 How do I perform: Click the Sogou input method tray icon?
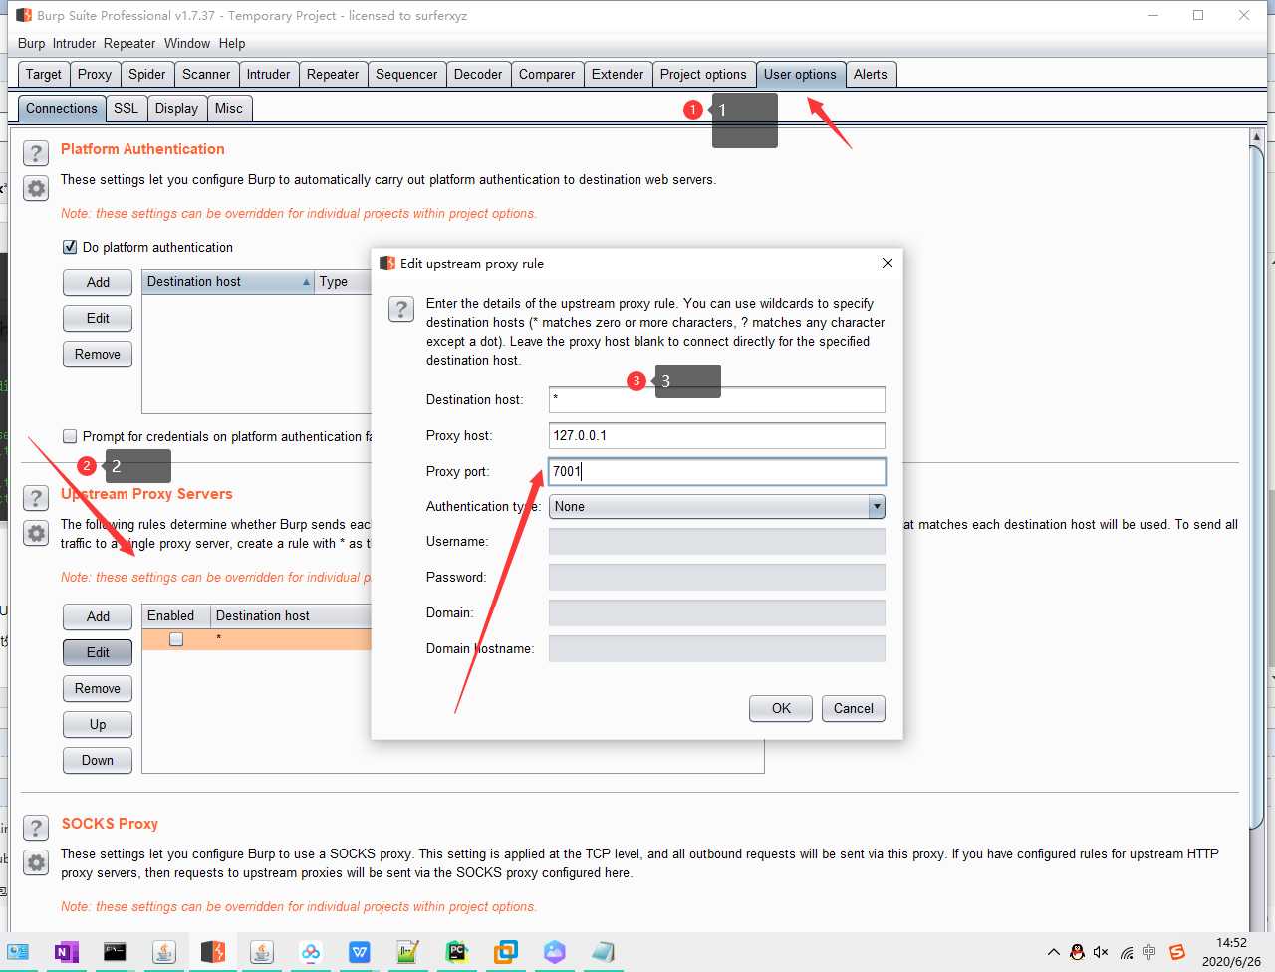tap(1177, 952)
